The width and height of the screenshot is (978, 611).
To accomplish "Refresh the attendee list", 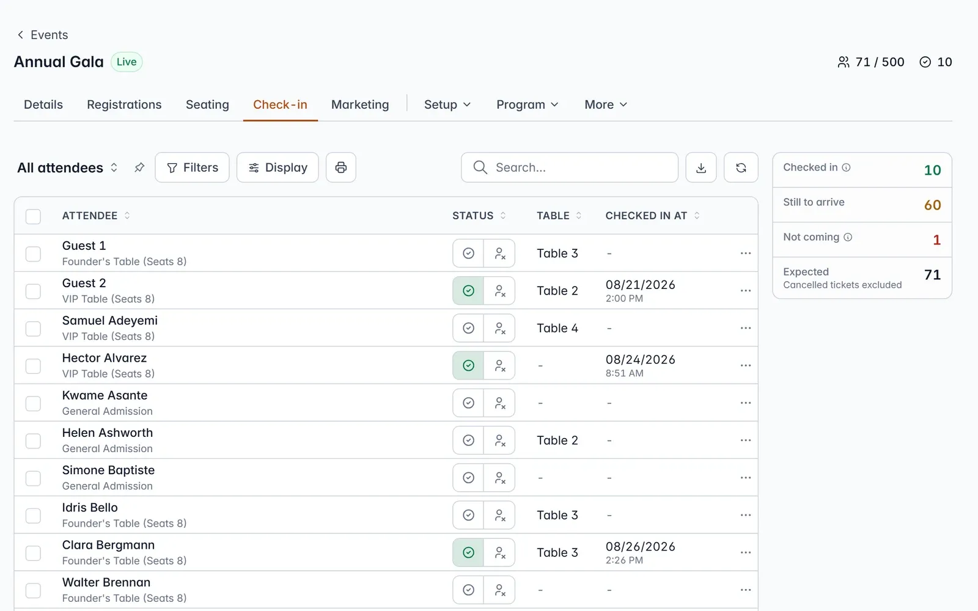I will coord(741,167).
